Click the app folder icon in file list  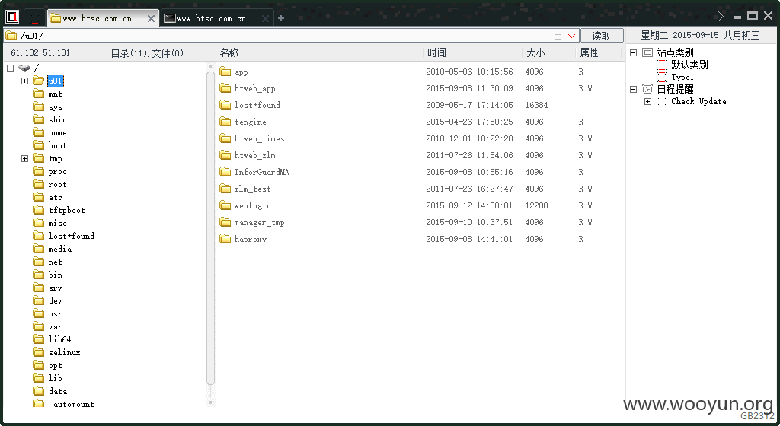(225, 72)
